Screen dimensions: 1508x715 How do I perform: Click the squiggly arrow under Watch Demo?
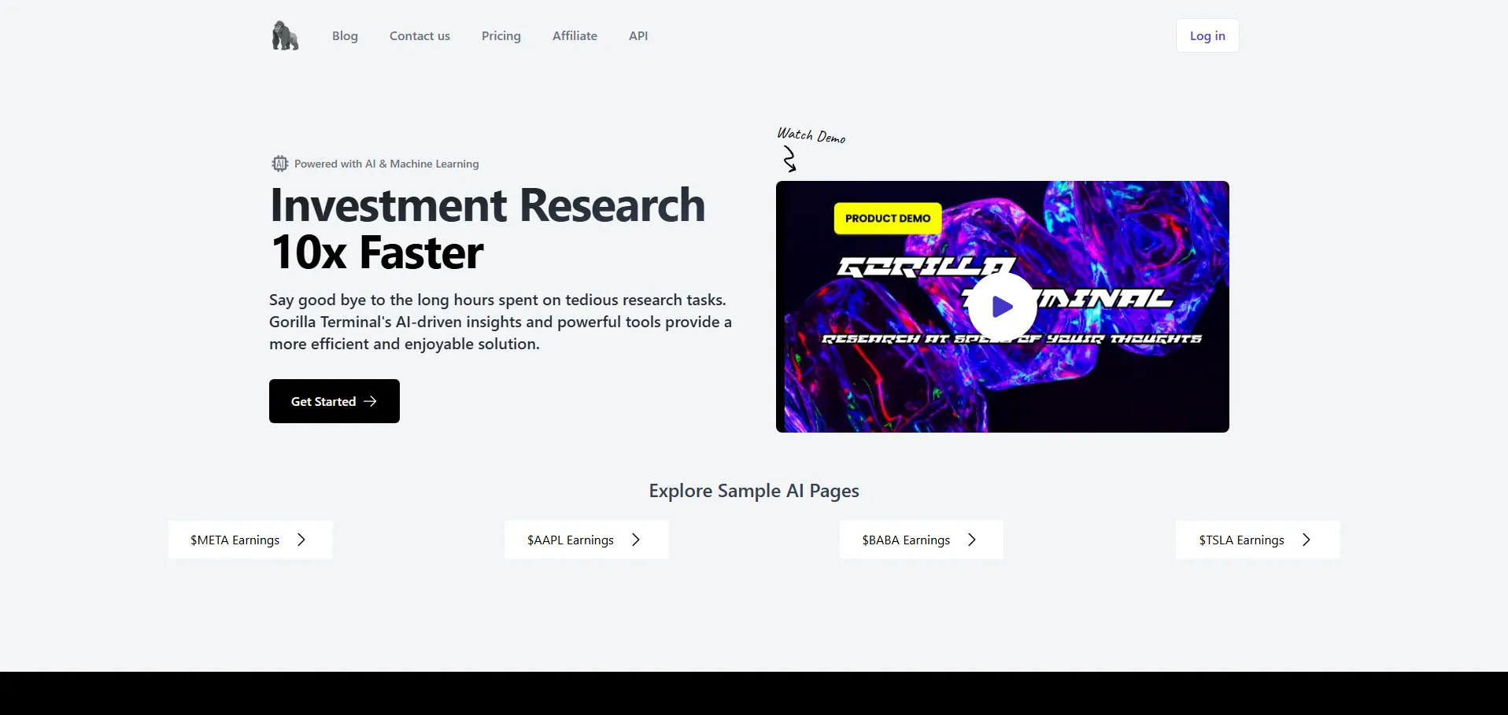[789, 159]
